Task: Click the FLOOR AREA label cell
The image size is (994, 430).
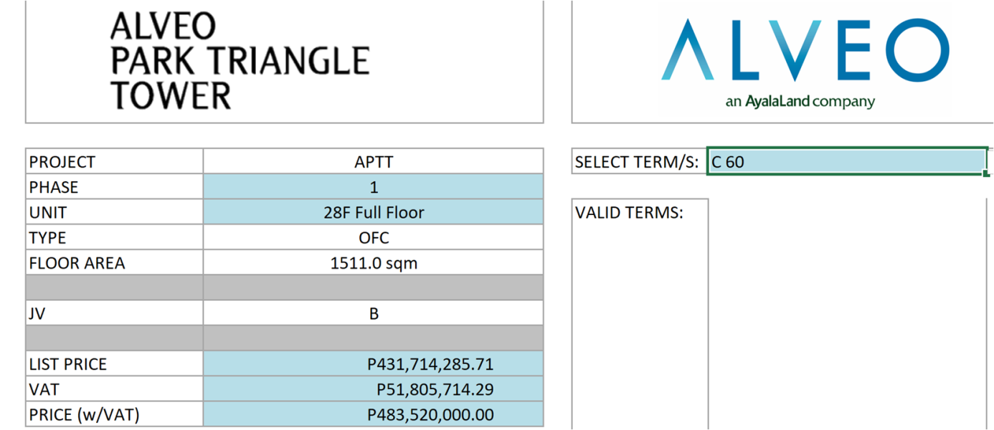Action: [x=115, y=262]
